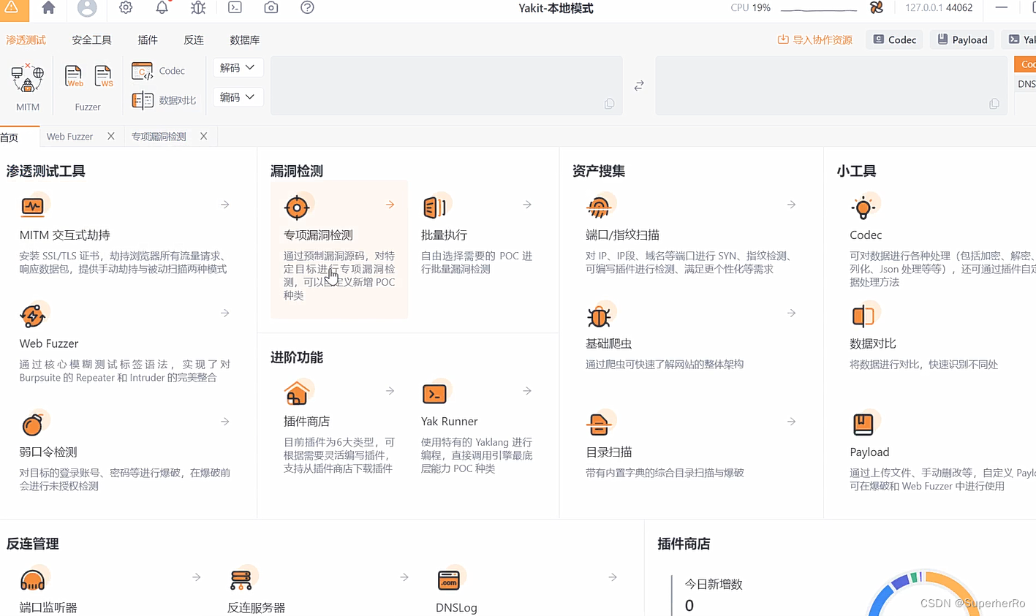This screenshot has width=1036, height=616.
Task: Click arrow on 弱口令检测 card
Action: [x=225, y=422]
